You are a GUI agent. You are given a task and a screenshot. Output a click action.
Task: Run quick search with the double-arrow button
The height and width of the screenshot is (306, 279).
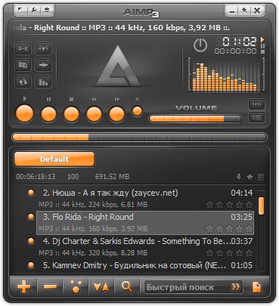236,287
